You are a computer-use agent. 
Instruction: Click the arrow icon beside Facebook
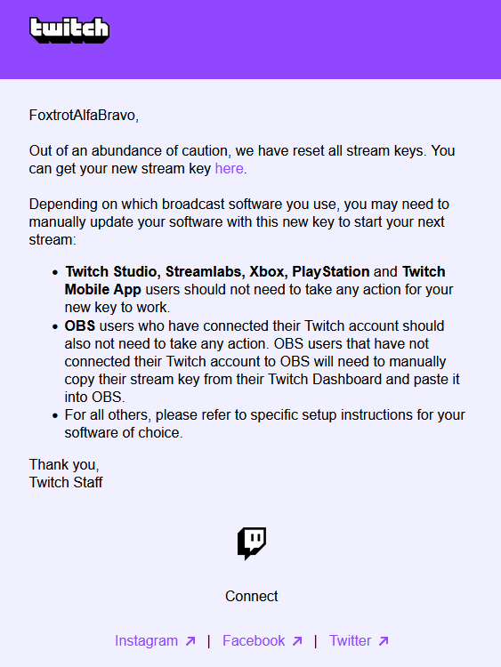297,641
